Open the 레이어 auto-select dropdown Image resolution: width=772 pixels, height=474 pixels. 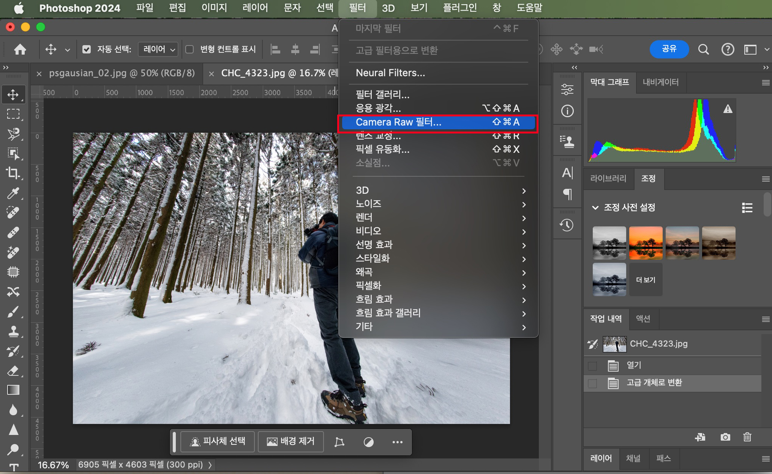click(x=158, y=49)
